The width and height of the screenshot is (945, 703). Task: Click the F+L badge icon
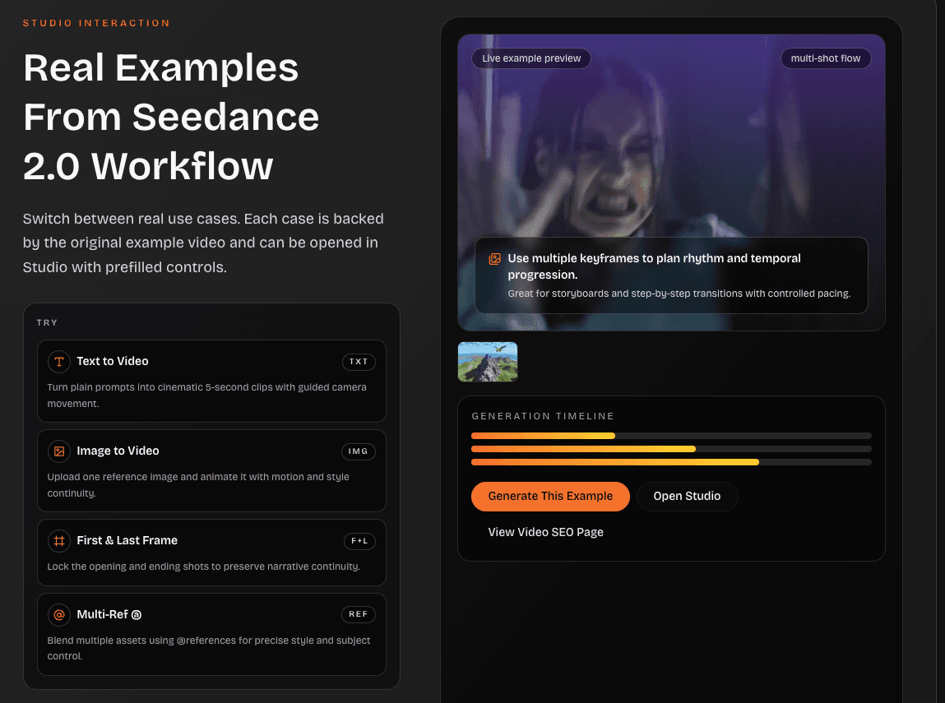point(359,541)
